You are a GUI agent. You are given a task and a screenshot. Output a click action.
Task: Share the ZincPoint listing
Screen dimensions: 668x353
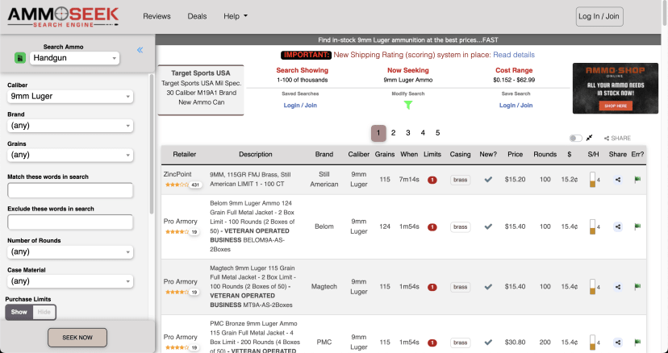[618, 180]
